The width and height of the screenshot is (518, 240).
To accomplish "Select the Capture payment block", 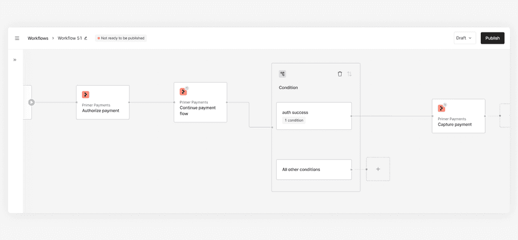I will coord(459,116).
